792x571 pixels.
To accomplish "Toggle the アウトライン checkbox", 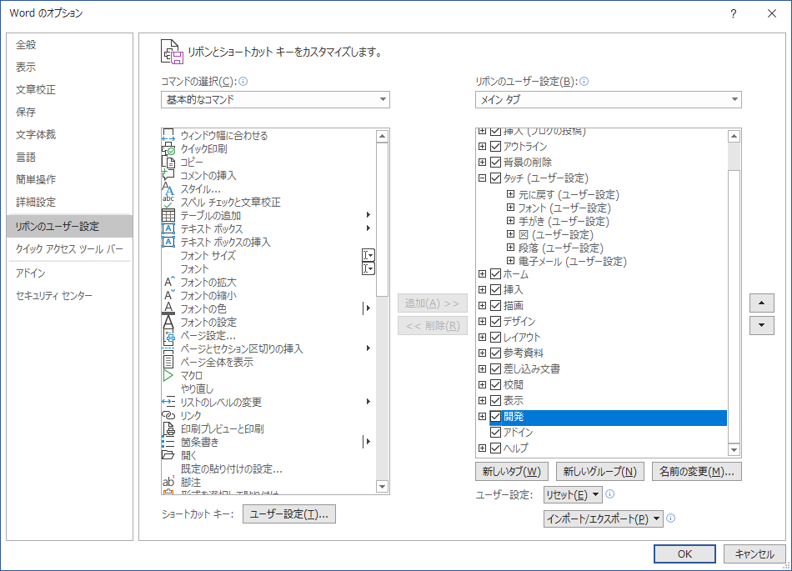I will click(495, 147).
